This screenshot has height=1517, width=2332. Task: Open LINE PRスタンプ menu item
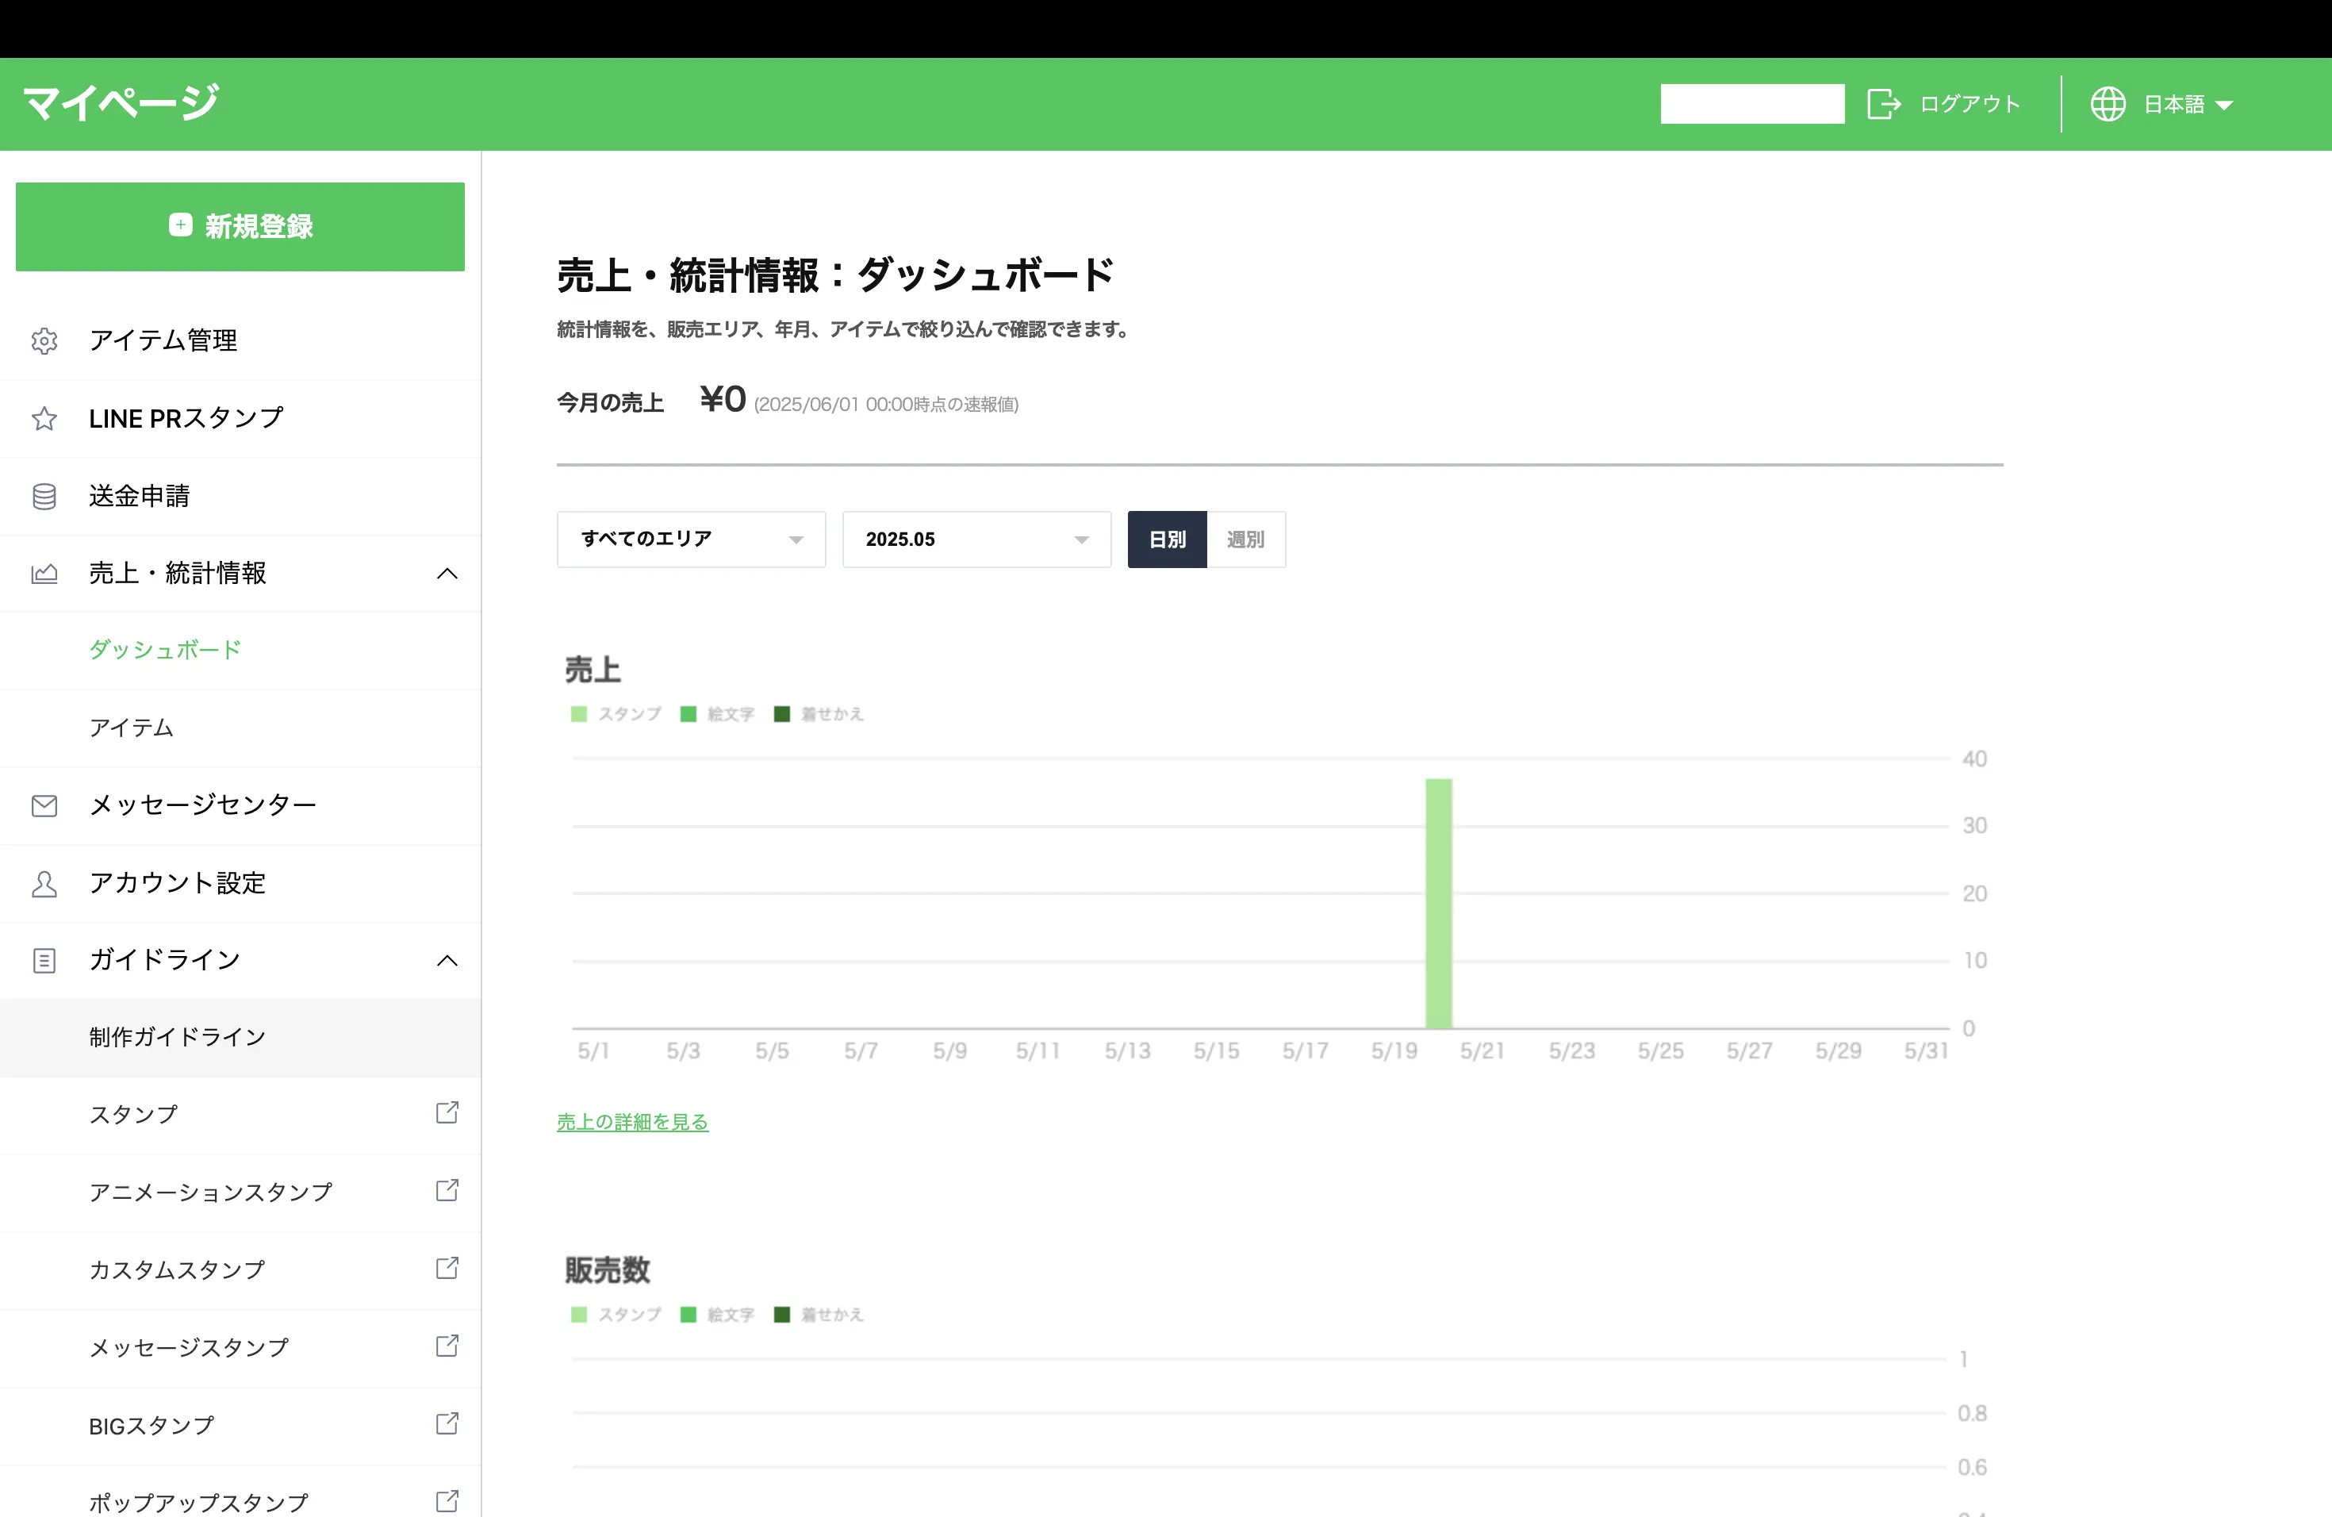[240, 418]
